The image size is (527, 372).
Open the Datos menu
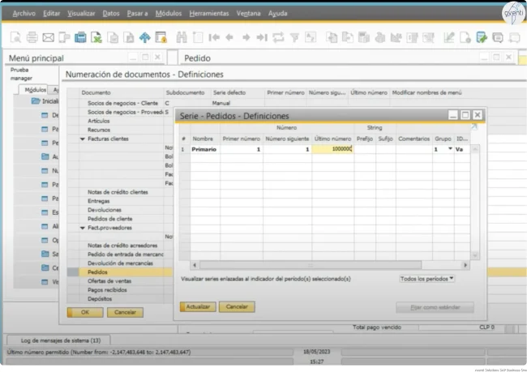tap(111, 14)
